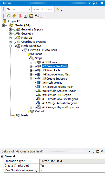The width and height of the screenshot is (106, 176).
Task: Click the folder grouping icon in toolbar
Action: click(31, 16)
